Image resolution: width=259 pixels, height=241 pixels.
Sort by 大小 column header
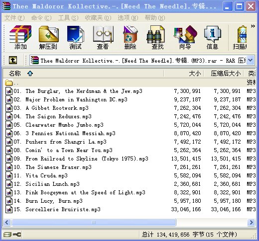[x=184, y=74]
